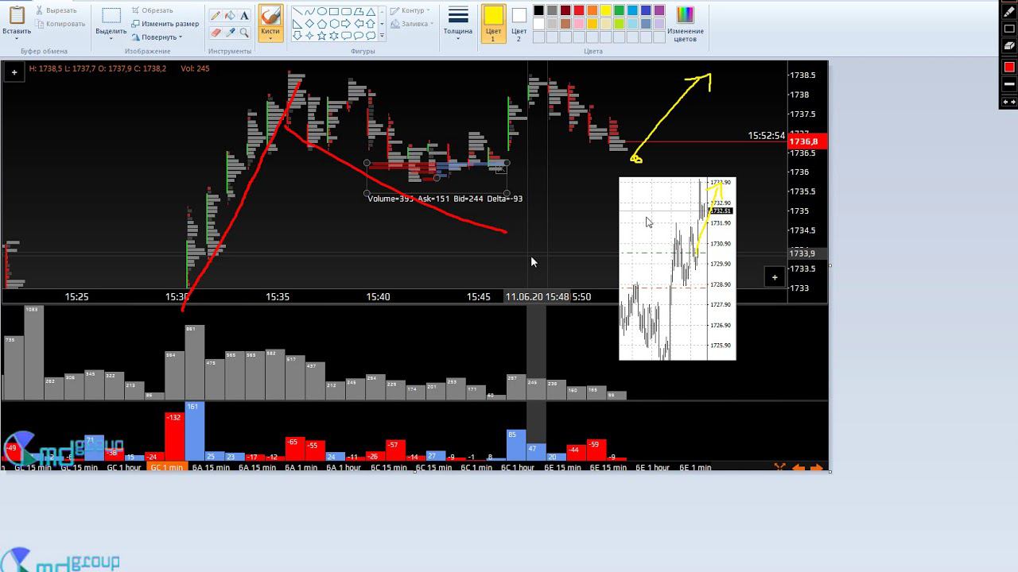Click the red 1736,8 price label
Viewport: 1018px width, 572px height.
[x=807, y=141]
